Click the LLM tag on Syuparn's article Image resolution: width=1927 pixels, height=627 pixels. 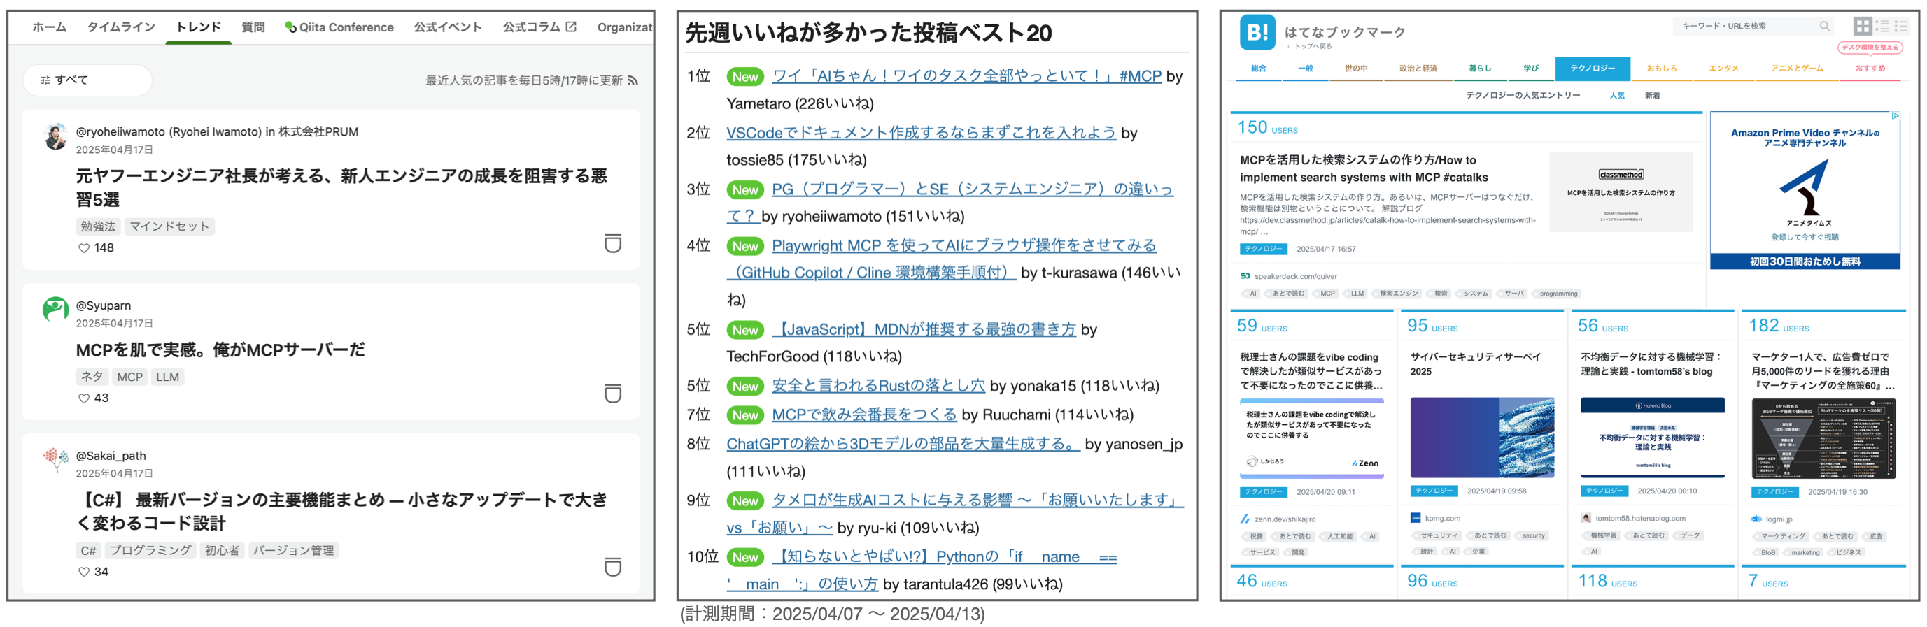click(x=167, y=377)
